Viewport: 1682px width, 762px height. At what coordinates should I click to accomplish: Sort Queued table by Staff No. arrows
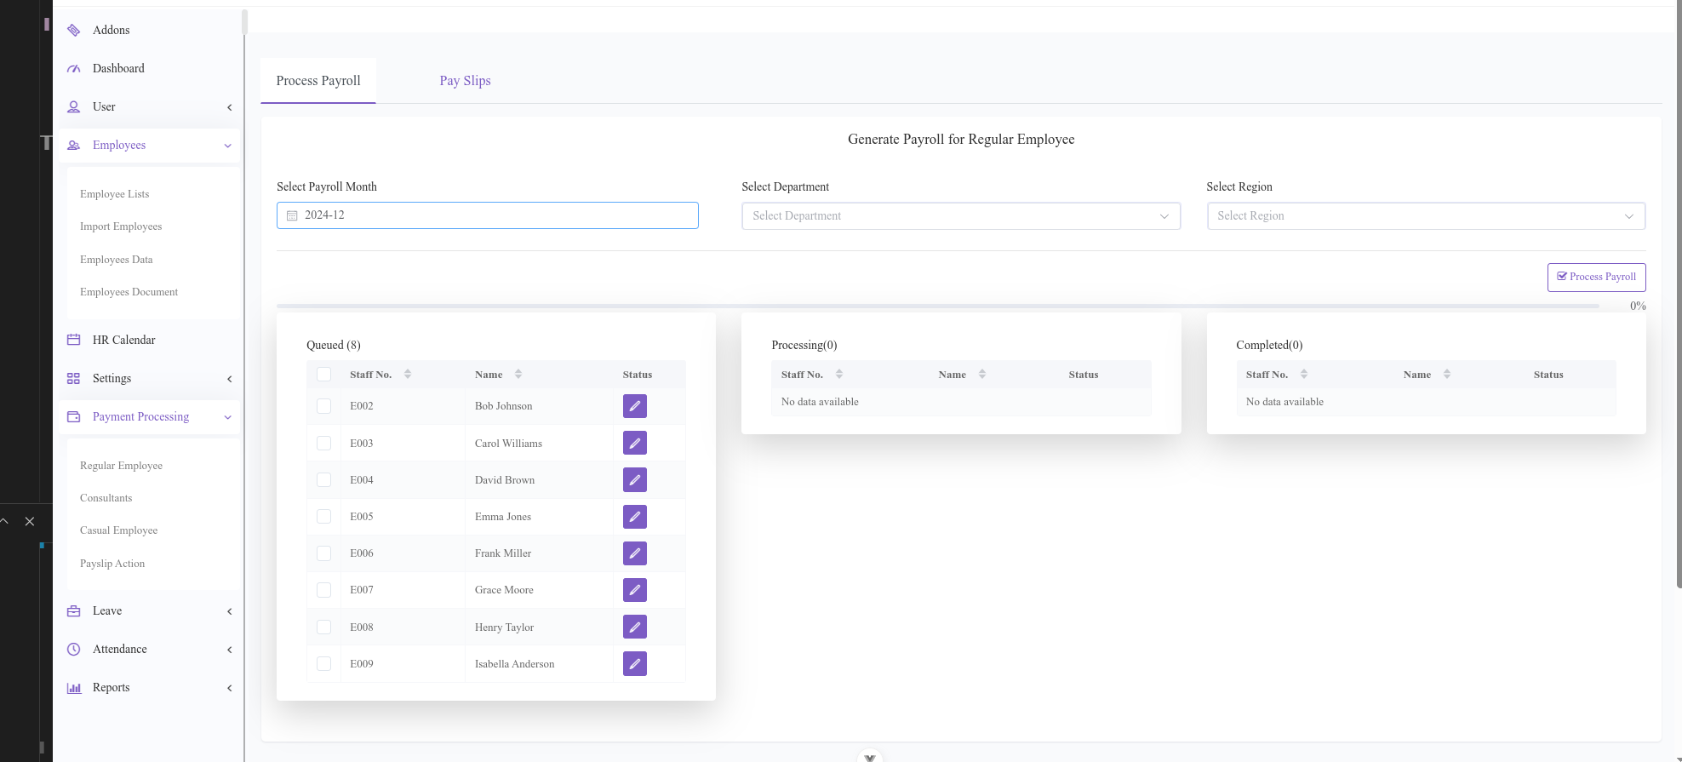click(408, 375)
